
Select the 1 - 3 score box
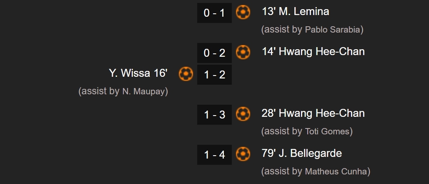coord(214,115)
